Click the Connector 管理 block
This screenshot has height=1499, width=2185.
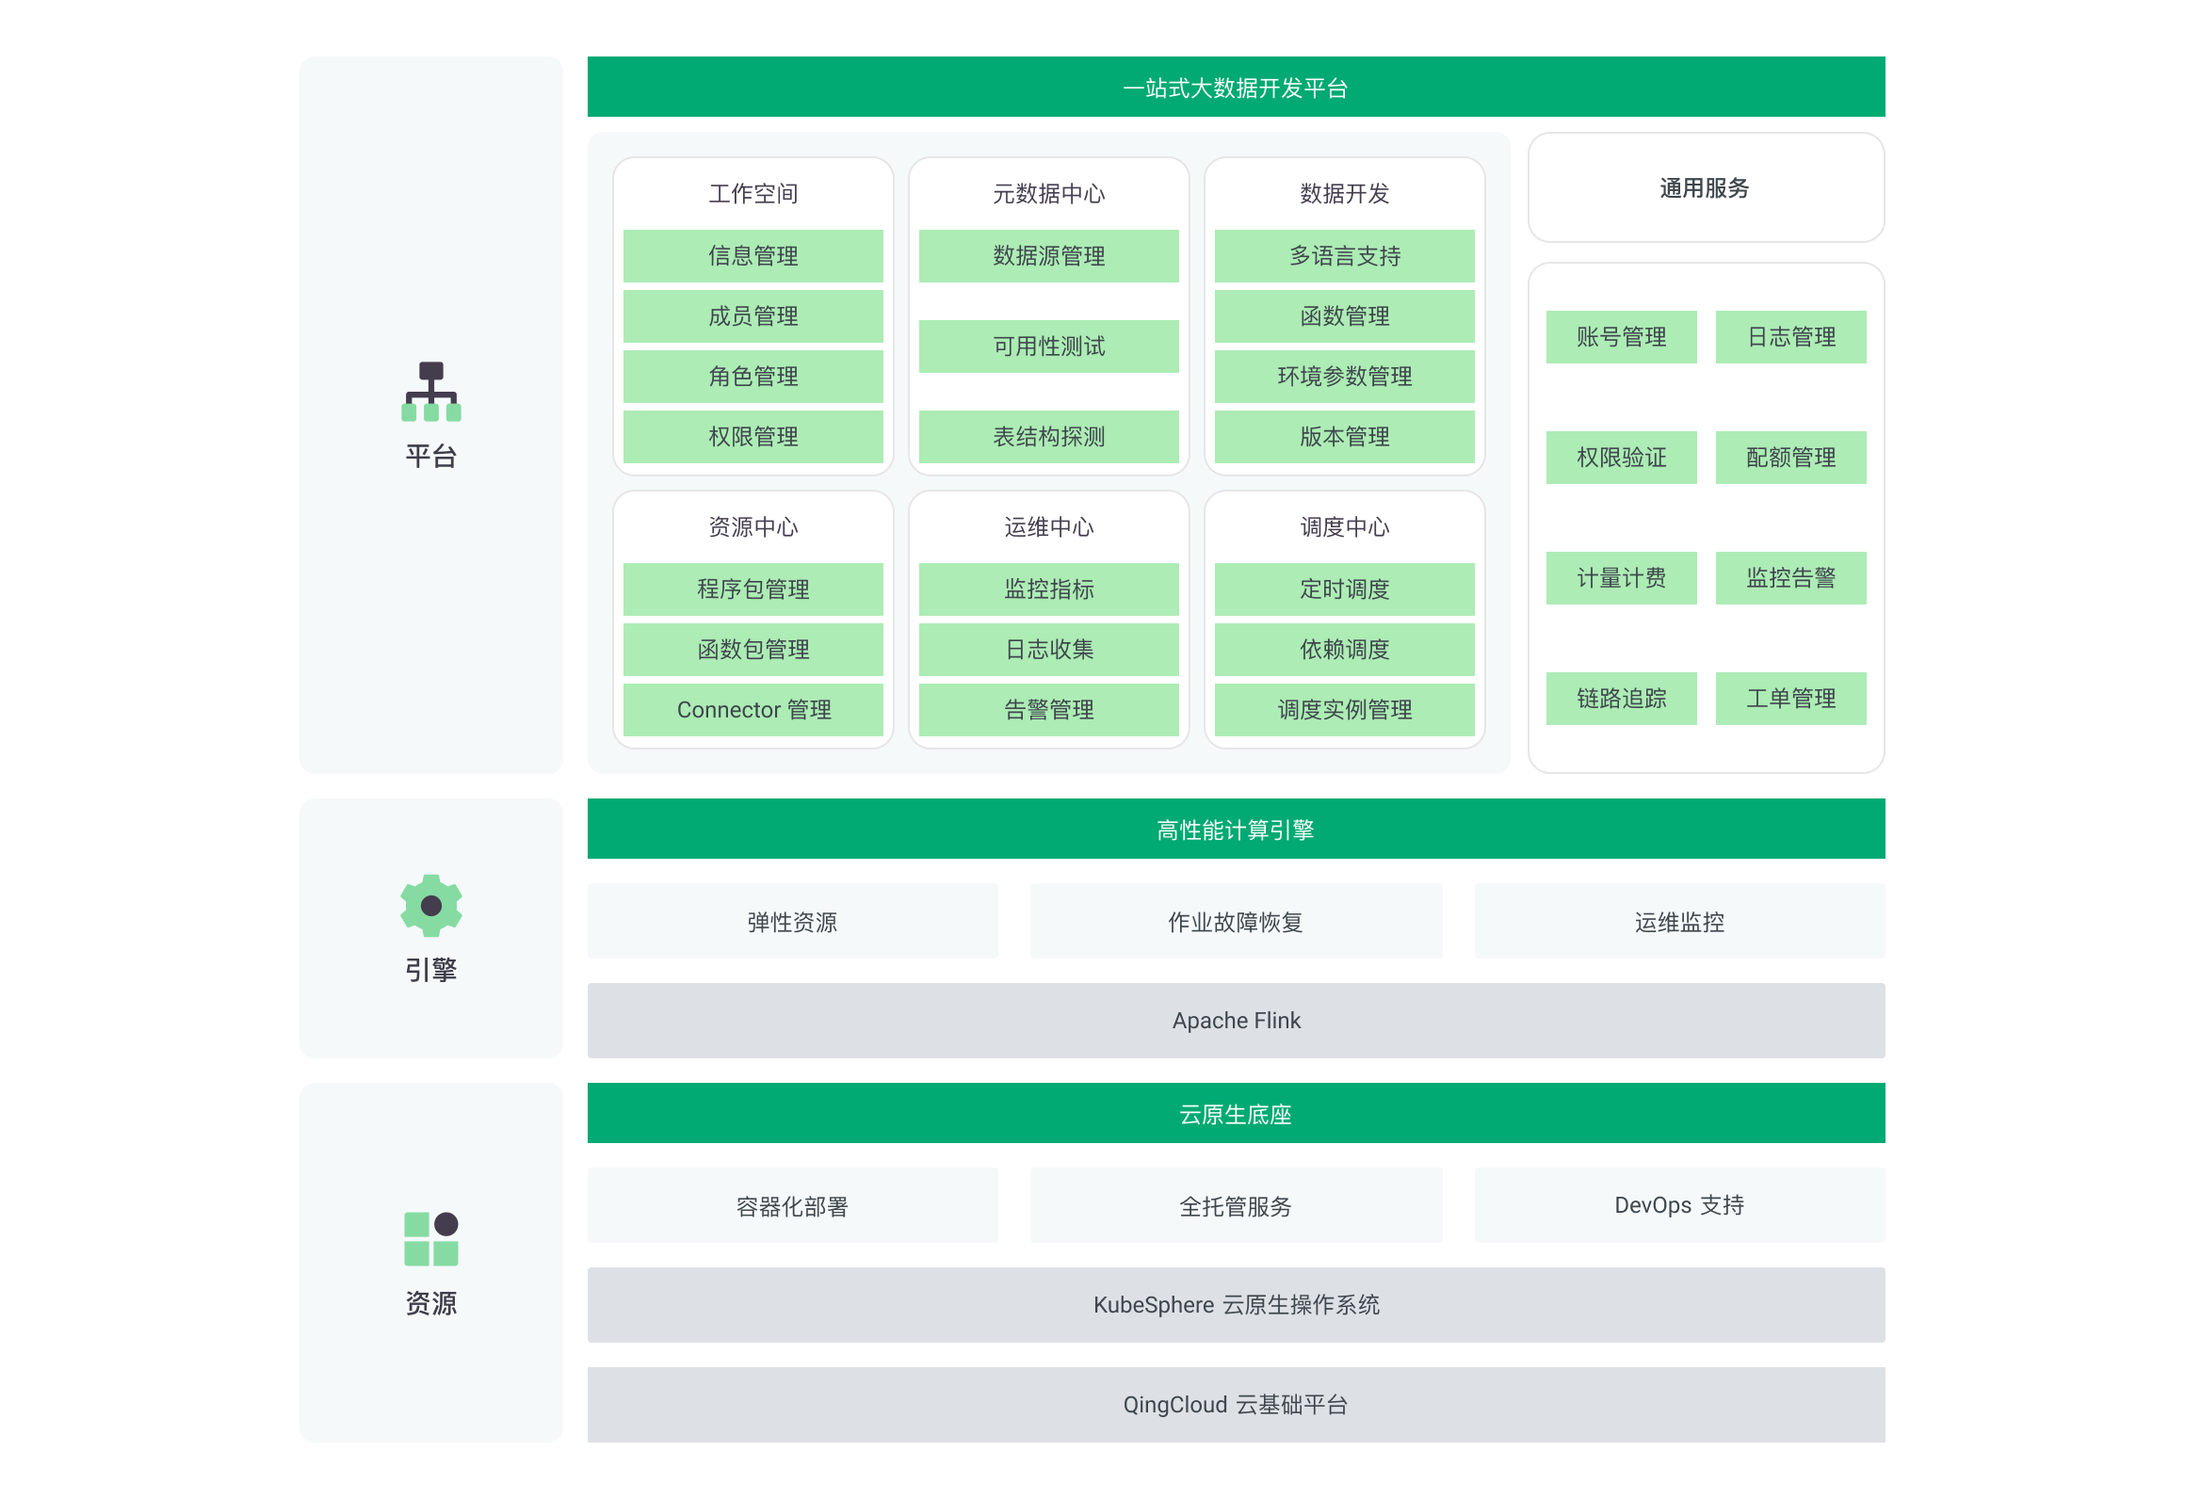pyautogui.click(x=753, y=710)
